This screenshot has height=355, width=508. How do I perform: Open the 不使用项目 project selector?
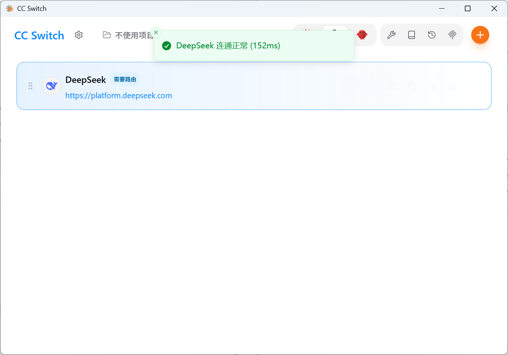click(128, 35)
